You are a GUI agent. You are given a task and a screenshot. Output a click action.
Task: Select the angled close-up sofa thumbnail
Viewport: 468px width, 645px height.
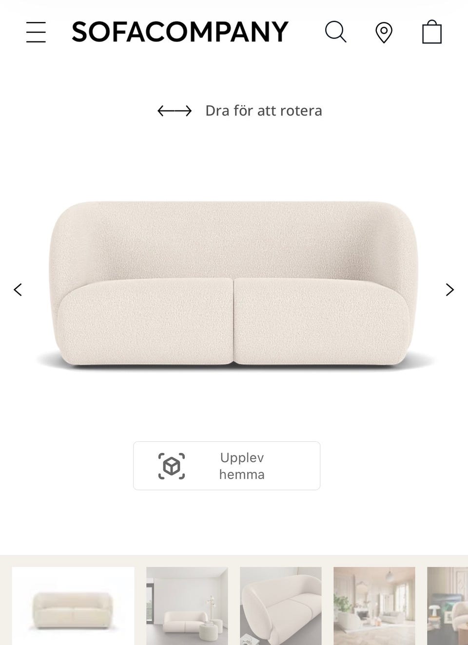pyautogui.click(x=281, y=606)
